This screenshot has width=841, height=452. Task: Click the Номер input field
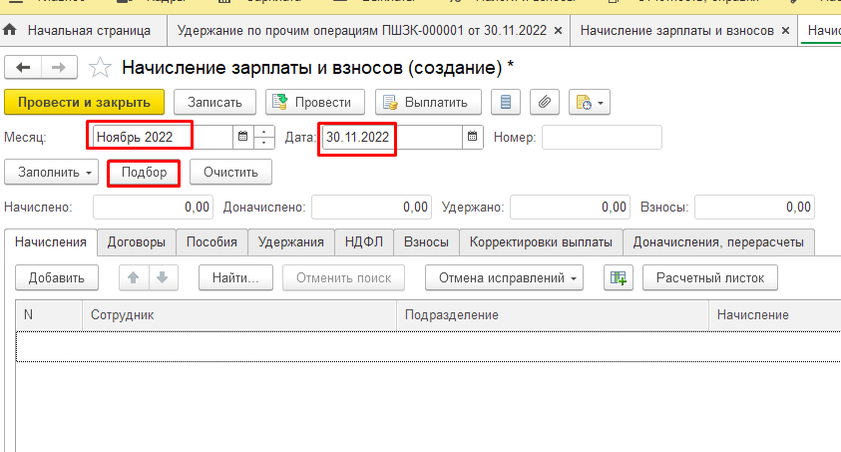click(602, 137)
